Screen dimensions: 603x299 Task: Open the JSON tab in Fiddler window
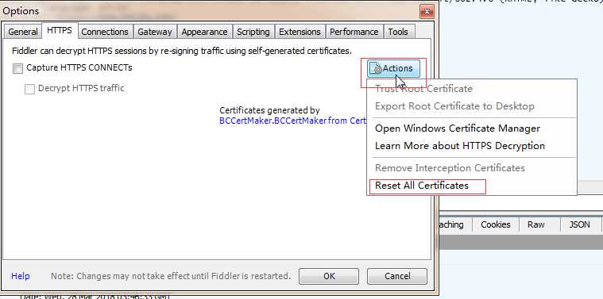(579, 224)
